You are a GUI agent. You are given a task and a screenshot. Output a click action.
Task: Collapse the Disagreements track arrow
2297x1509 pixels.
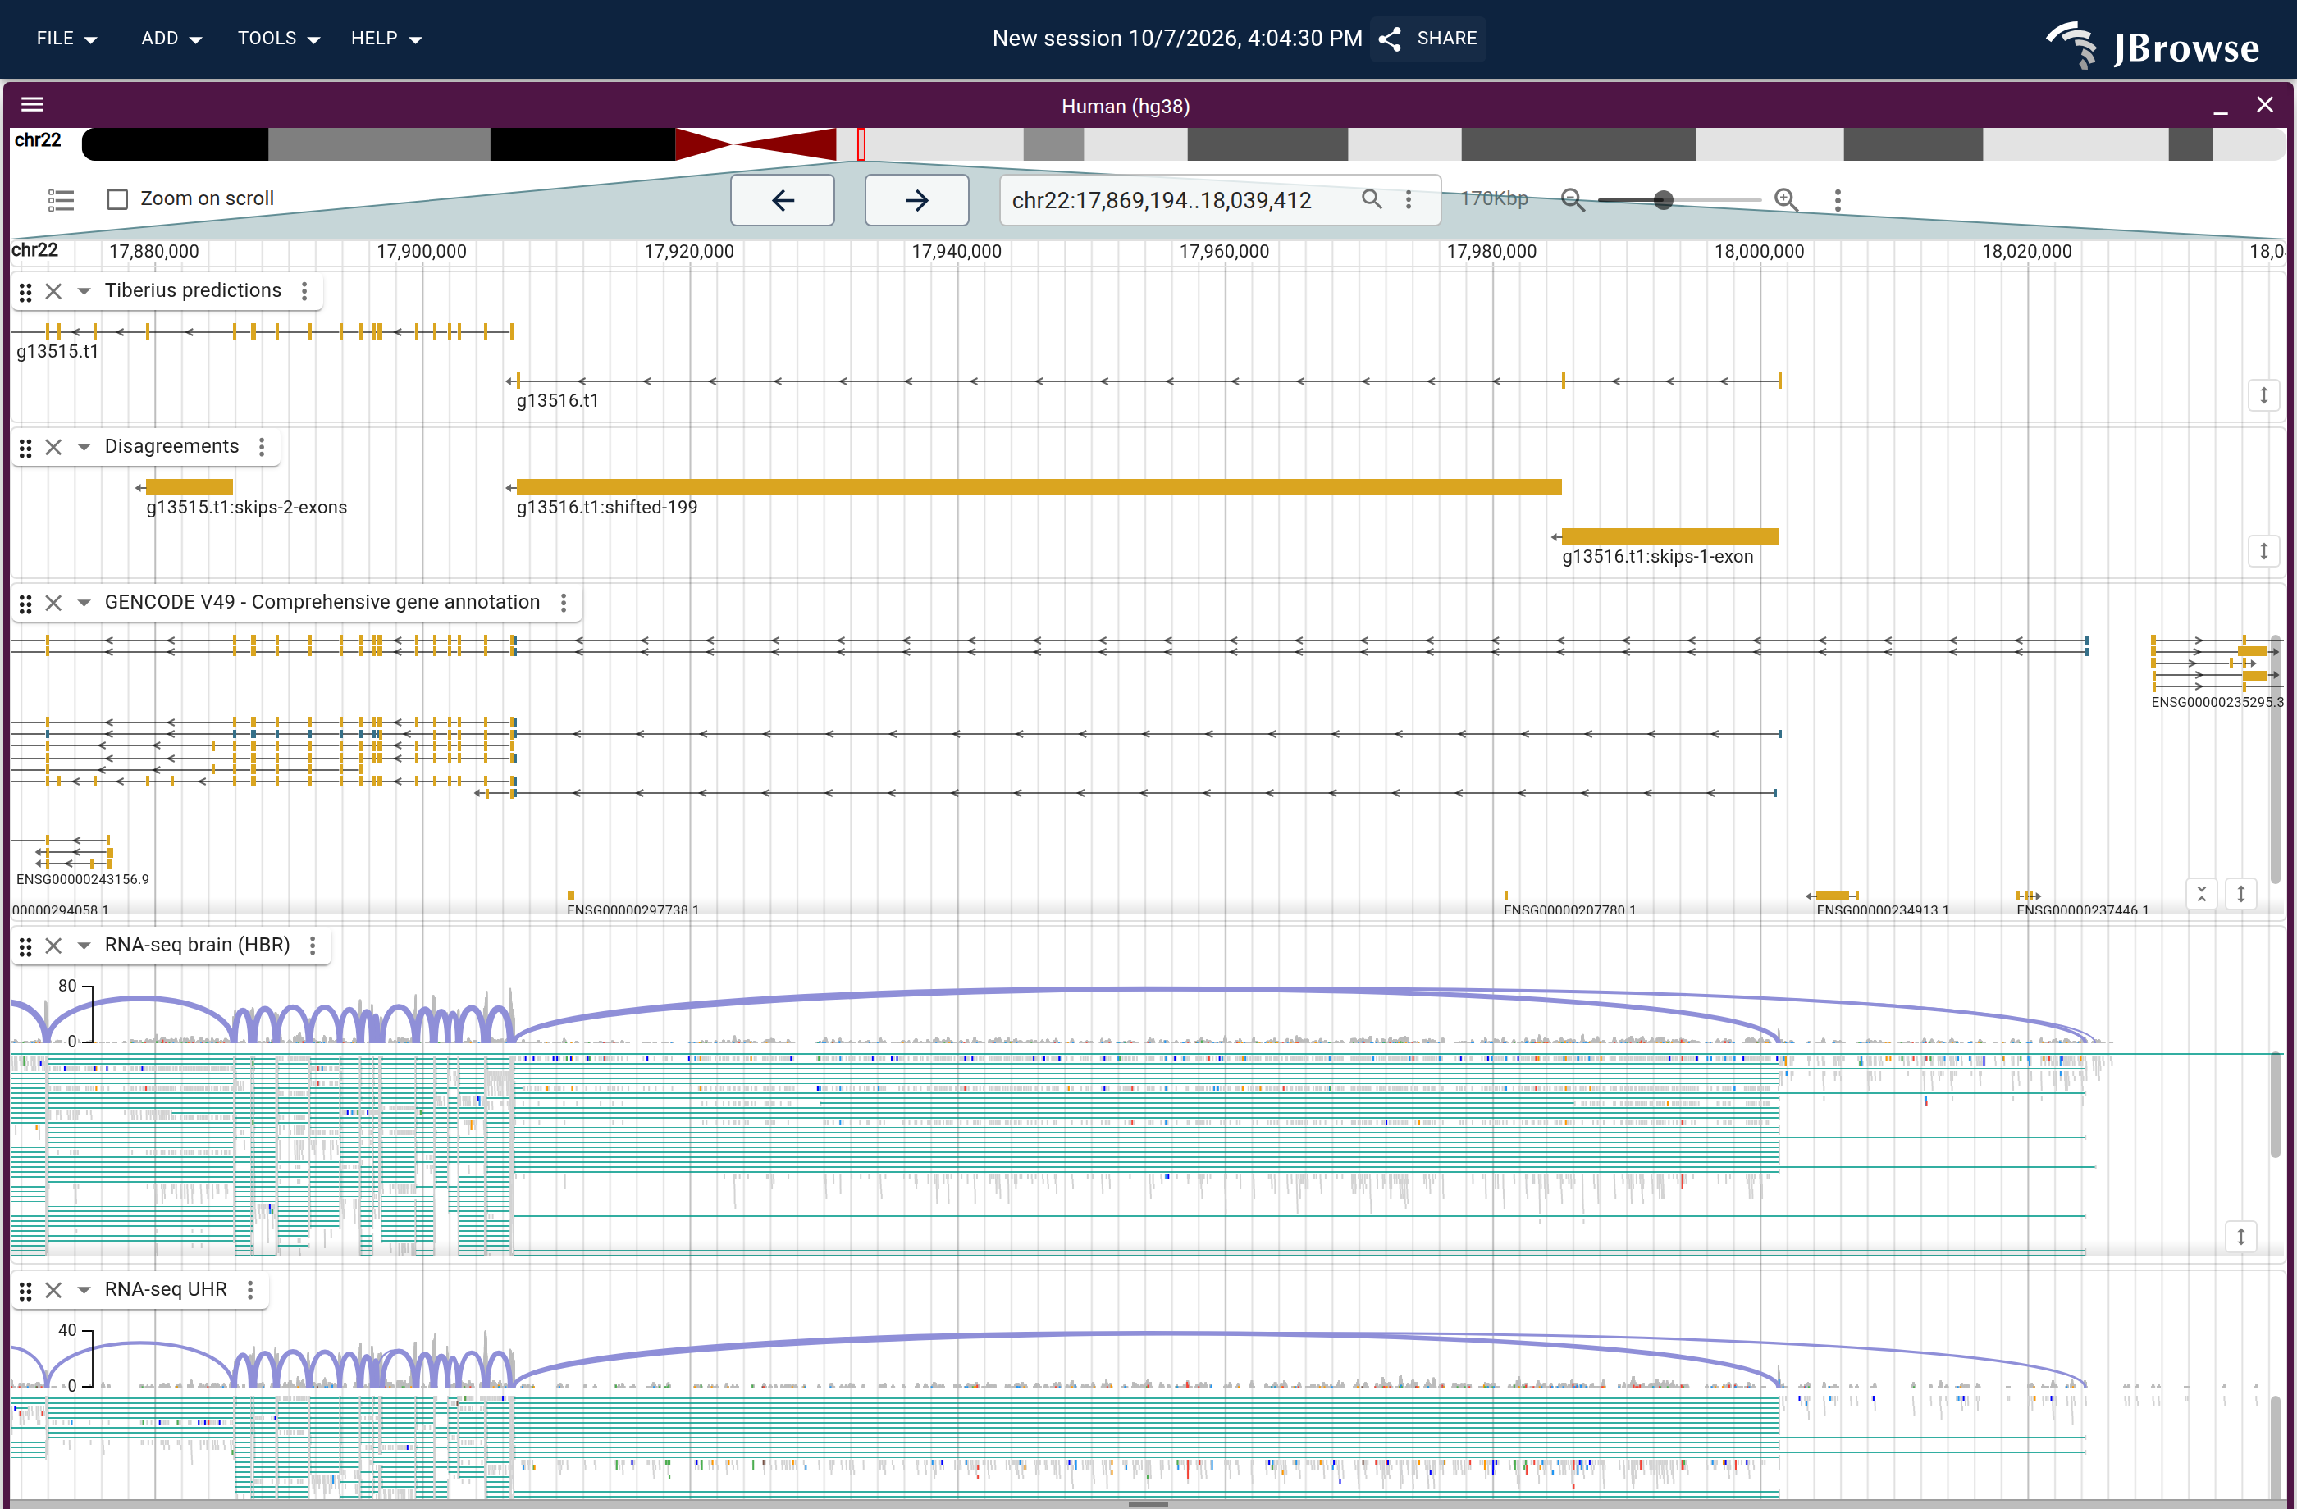[84, 447]
